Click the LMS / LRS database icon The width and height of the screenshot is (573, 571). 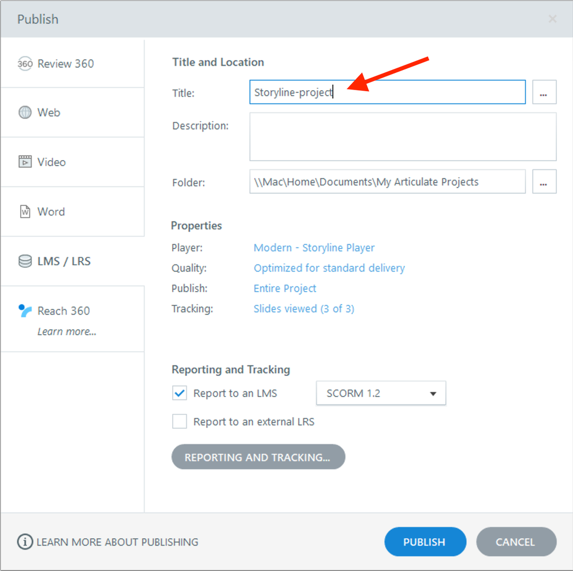[x=25, y=261]
